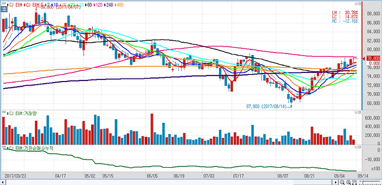This screenshot has height=185, width=382.
Task: Click the CJ E&M:기관순매수누적 legend label
Action: click(30, 148)
